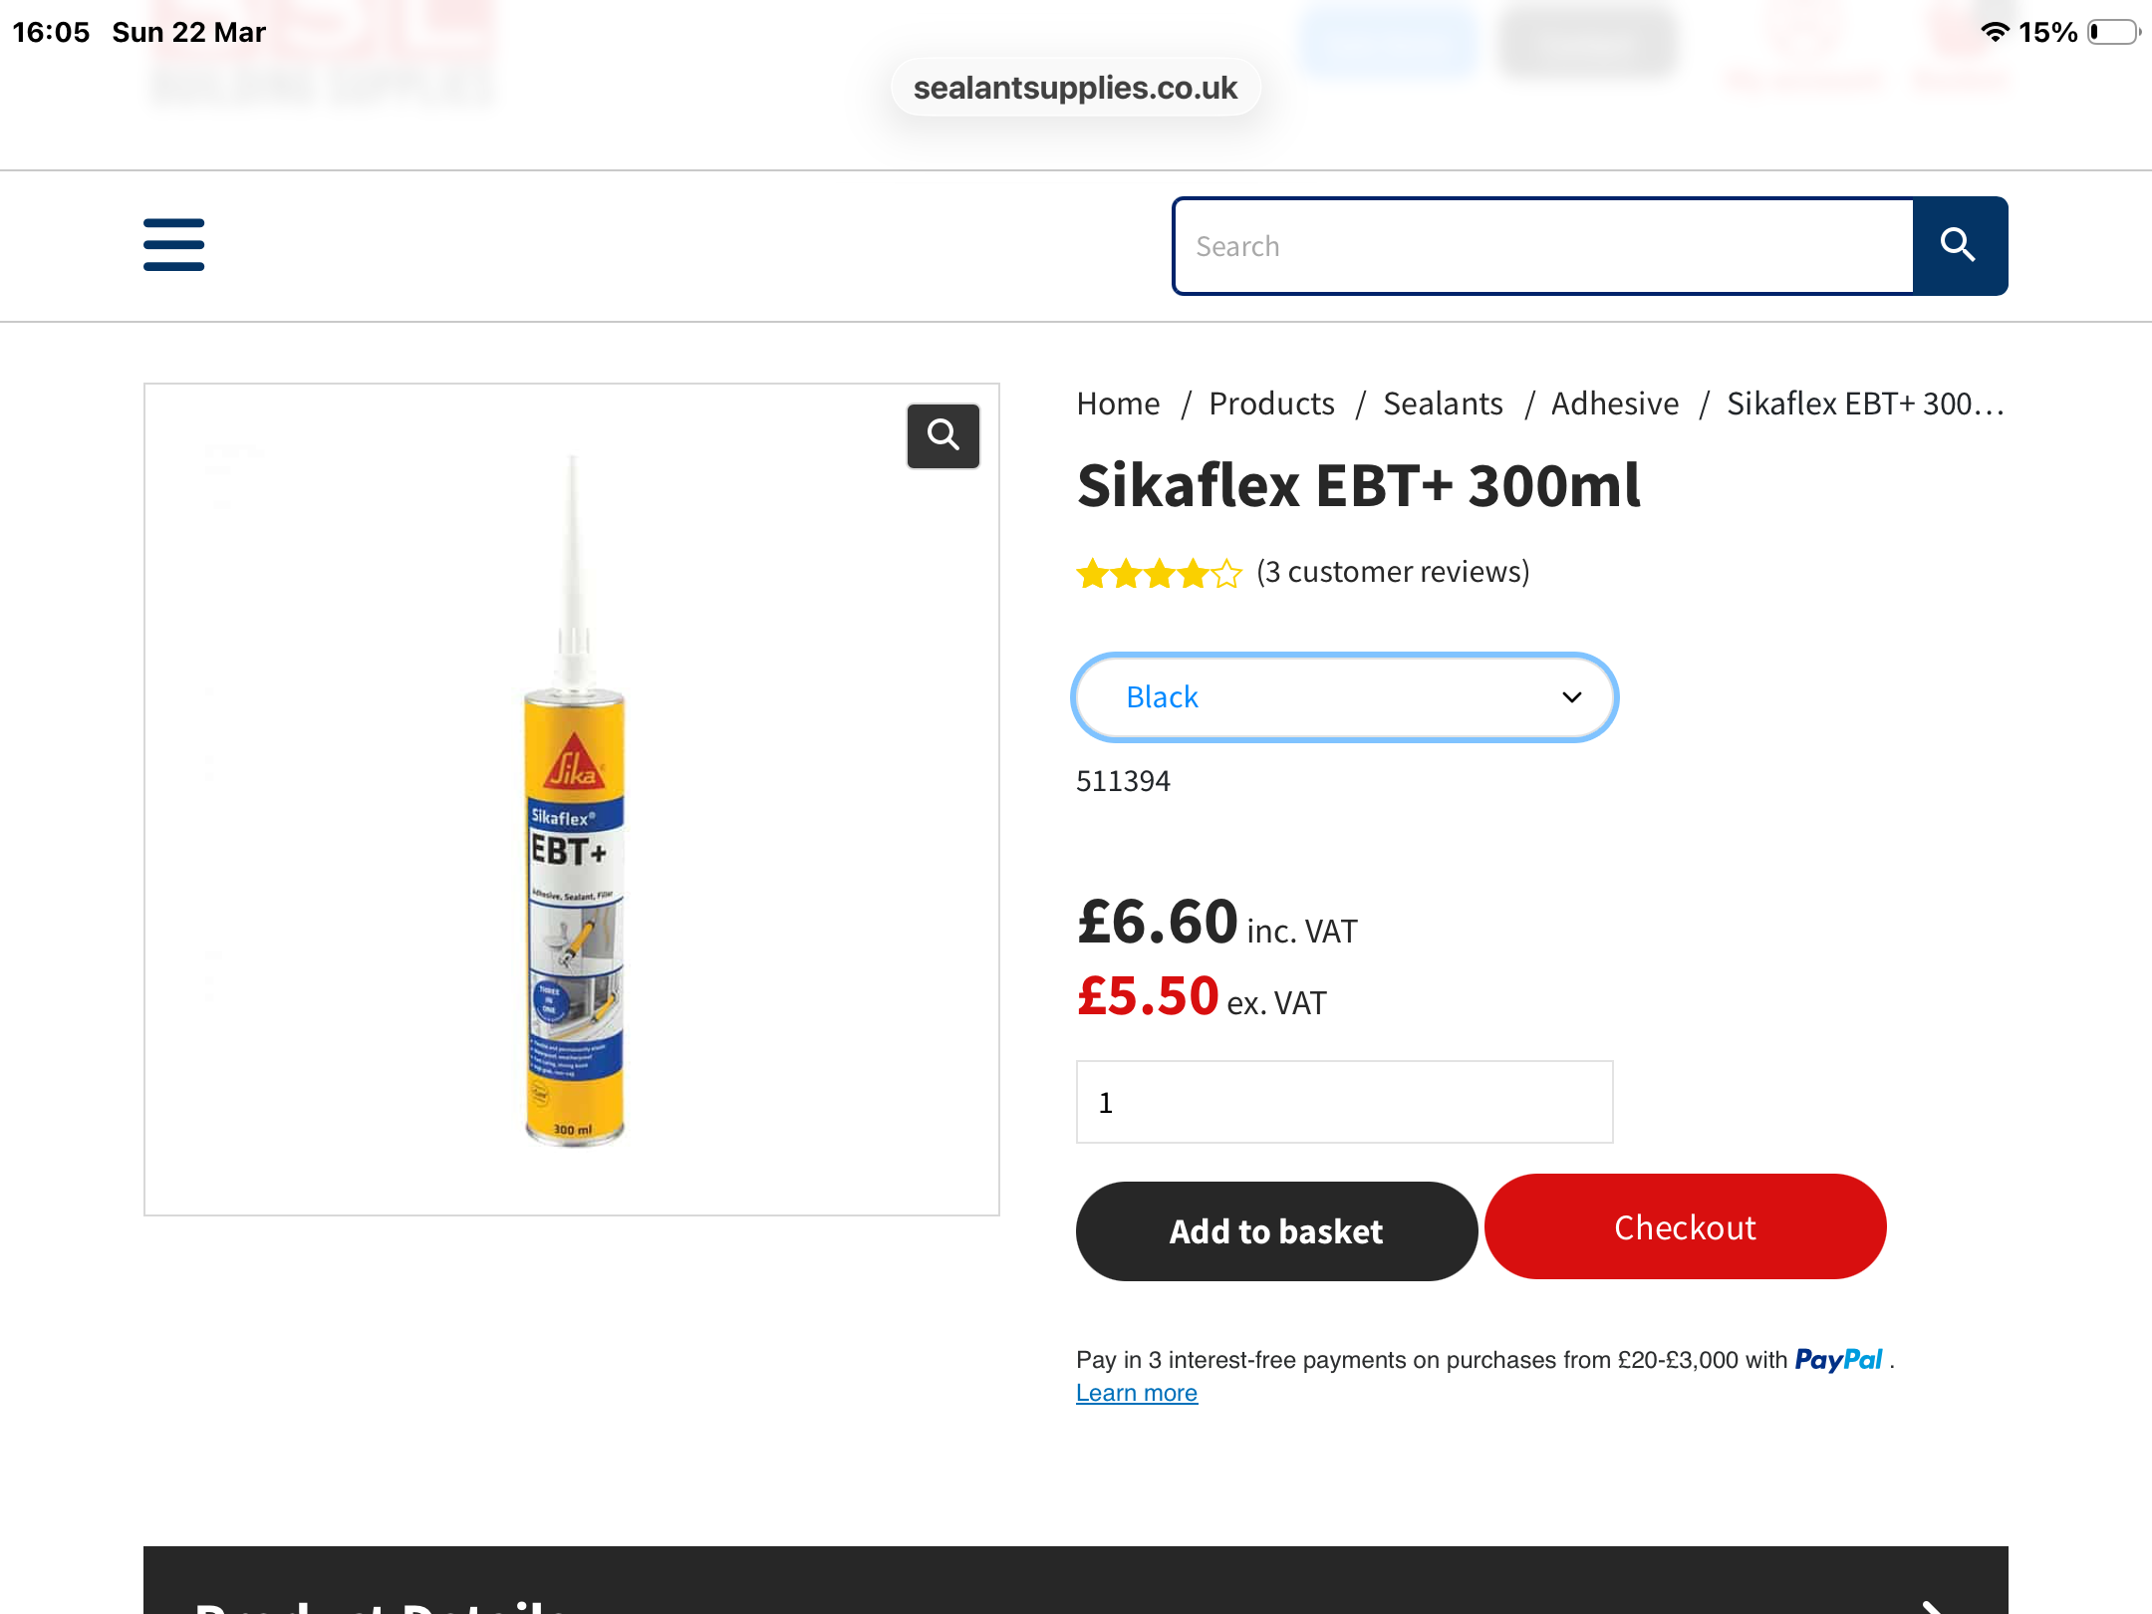
Task: Click the star rating icons
Action: point(1159,574)
